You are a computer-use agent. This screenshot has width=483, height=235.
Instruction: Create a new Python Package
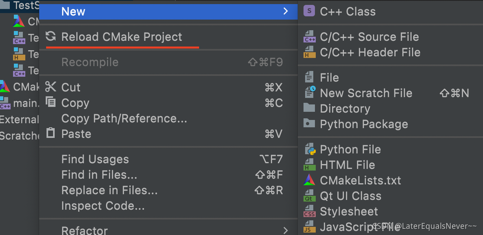363,124
